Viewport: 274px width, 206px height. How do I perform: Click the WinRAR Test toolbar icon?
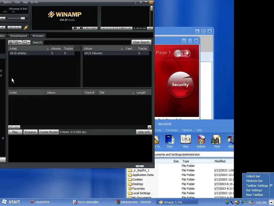[169, 142]
